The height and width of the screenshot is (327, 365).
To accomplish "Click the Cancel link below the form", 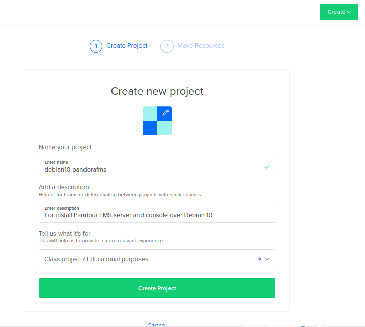I will (x=157, y=324).
